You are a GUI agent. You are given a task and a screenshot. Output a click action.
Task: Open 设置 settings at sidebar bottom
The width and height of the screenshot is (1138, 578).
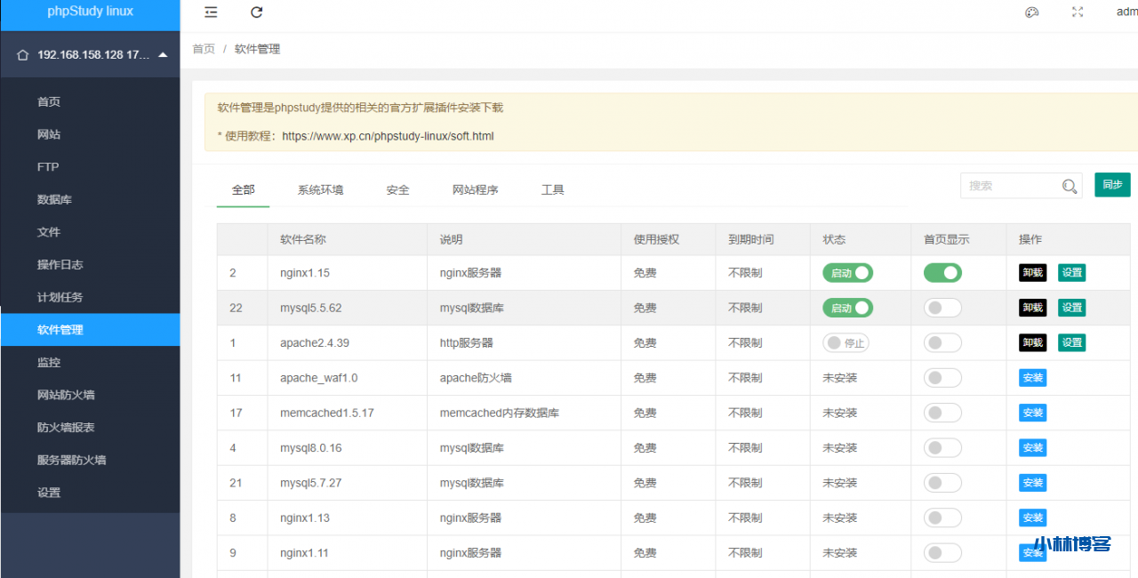49,492
